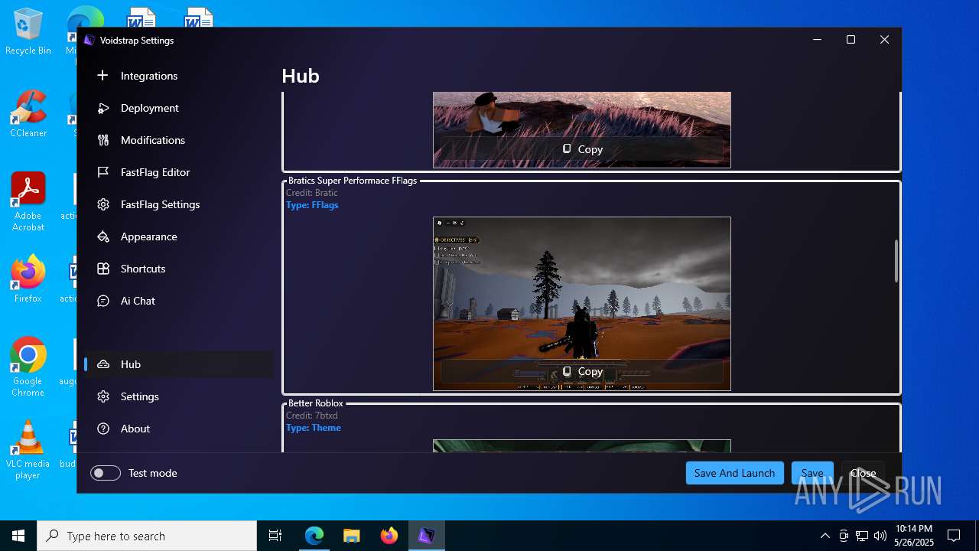Select the CCleaner desktop icon
Viewport: 979px width, 551px height.
pyautogui.click(x=28, y=114)
